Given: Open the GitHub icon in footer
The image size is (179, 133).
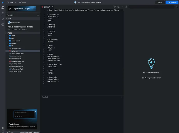Looking at the screenshot, I should click(10, 132).
